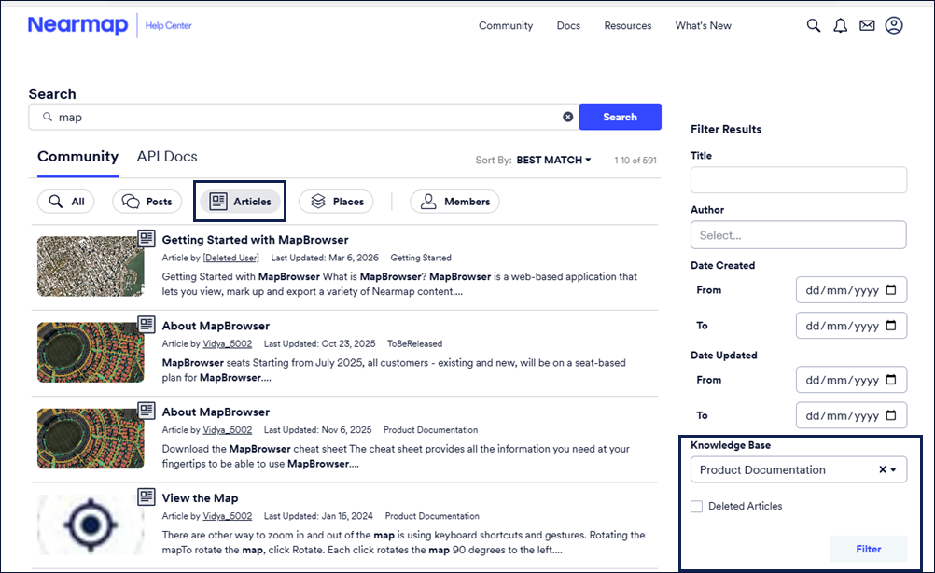Switch to the API Docs tab
935x573 pixels.
point(167,157)
